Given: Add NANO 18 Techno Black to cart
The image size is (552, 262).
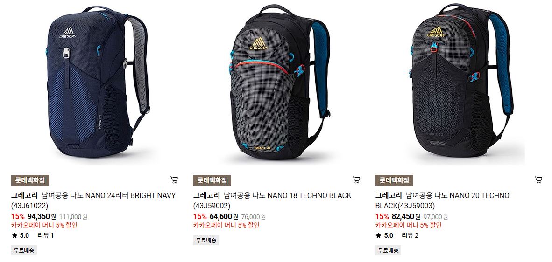Looking at the screenshot, I should (356, 180).
